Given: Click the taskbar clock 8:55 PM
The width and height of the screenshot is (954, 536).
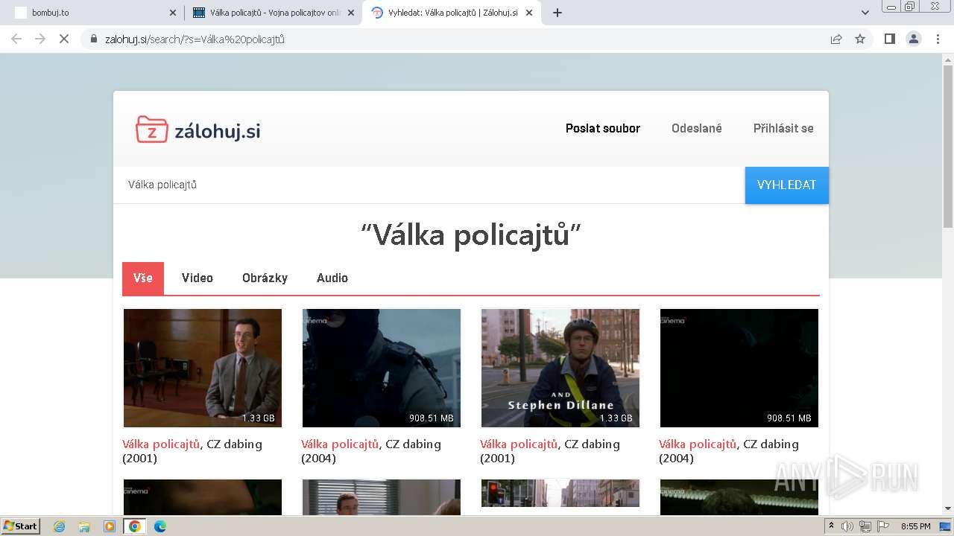Looking at the screenshot, I should point(915,526).
